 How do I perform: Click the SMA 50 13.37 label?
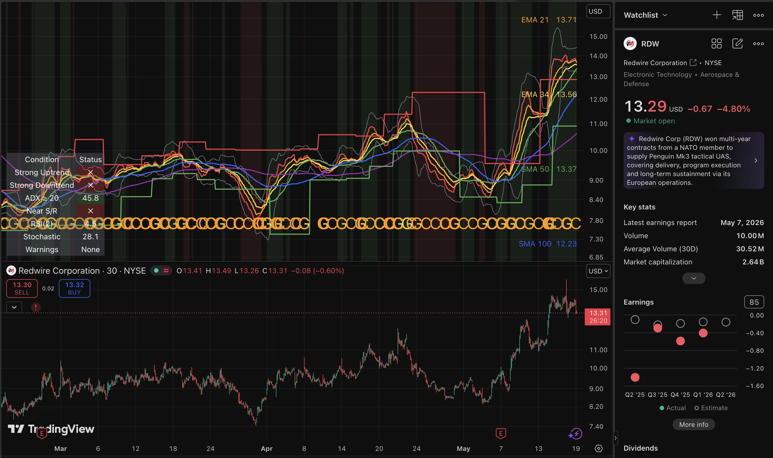click(x=548, y=169)
